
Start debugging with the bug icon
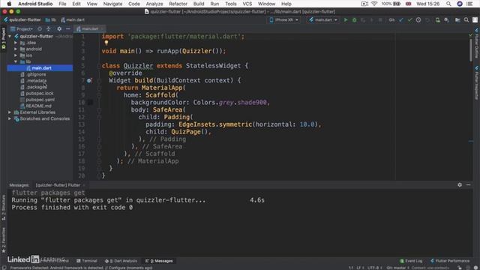(354, 20)
